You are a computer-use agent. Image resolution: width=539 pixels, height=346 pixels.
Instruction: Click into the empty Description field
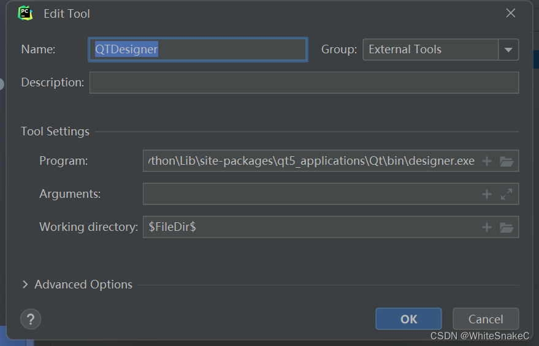coord(304,83)
